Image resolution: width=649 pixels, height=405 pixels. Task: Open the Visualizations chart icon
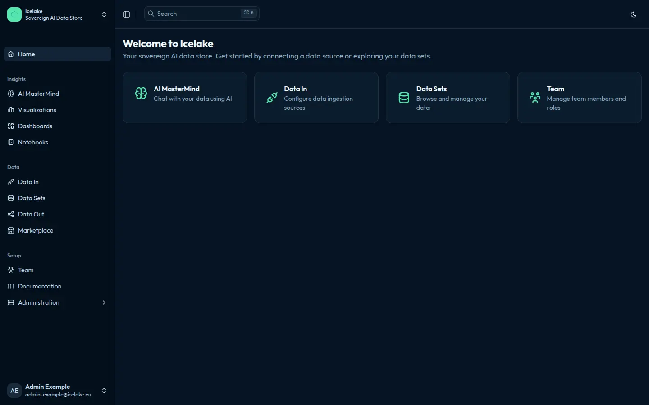pos(10,110)
